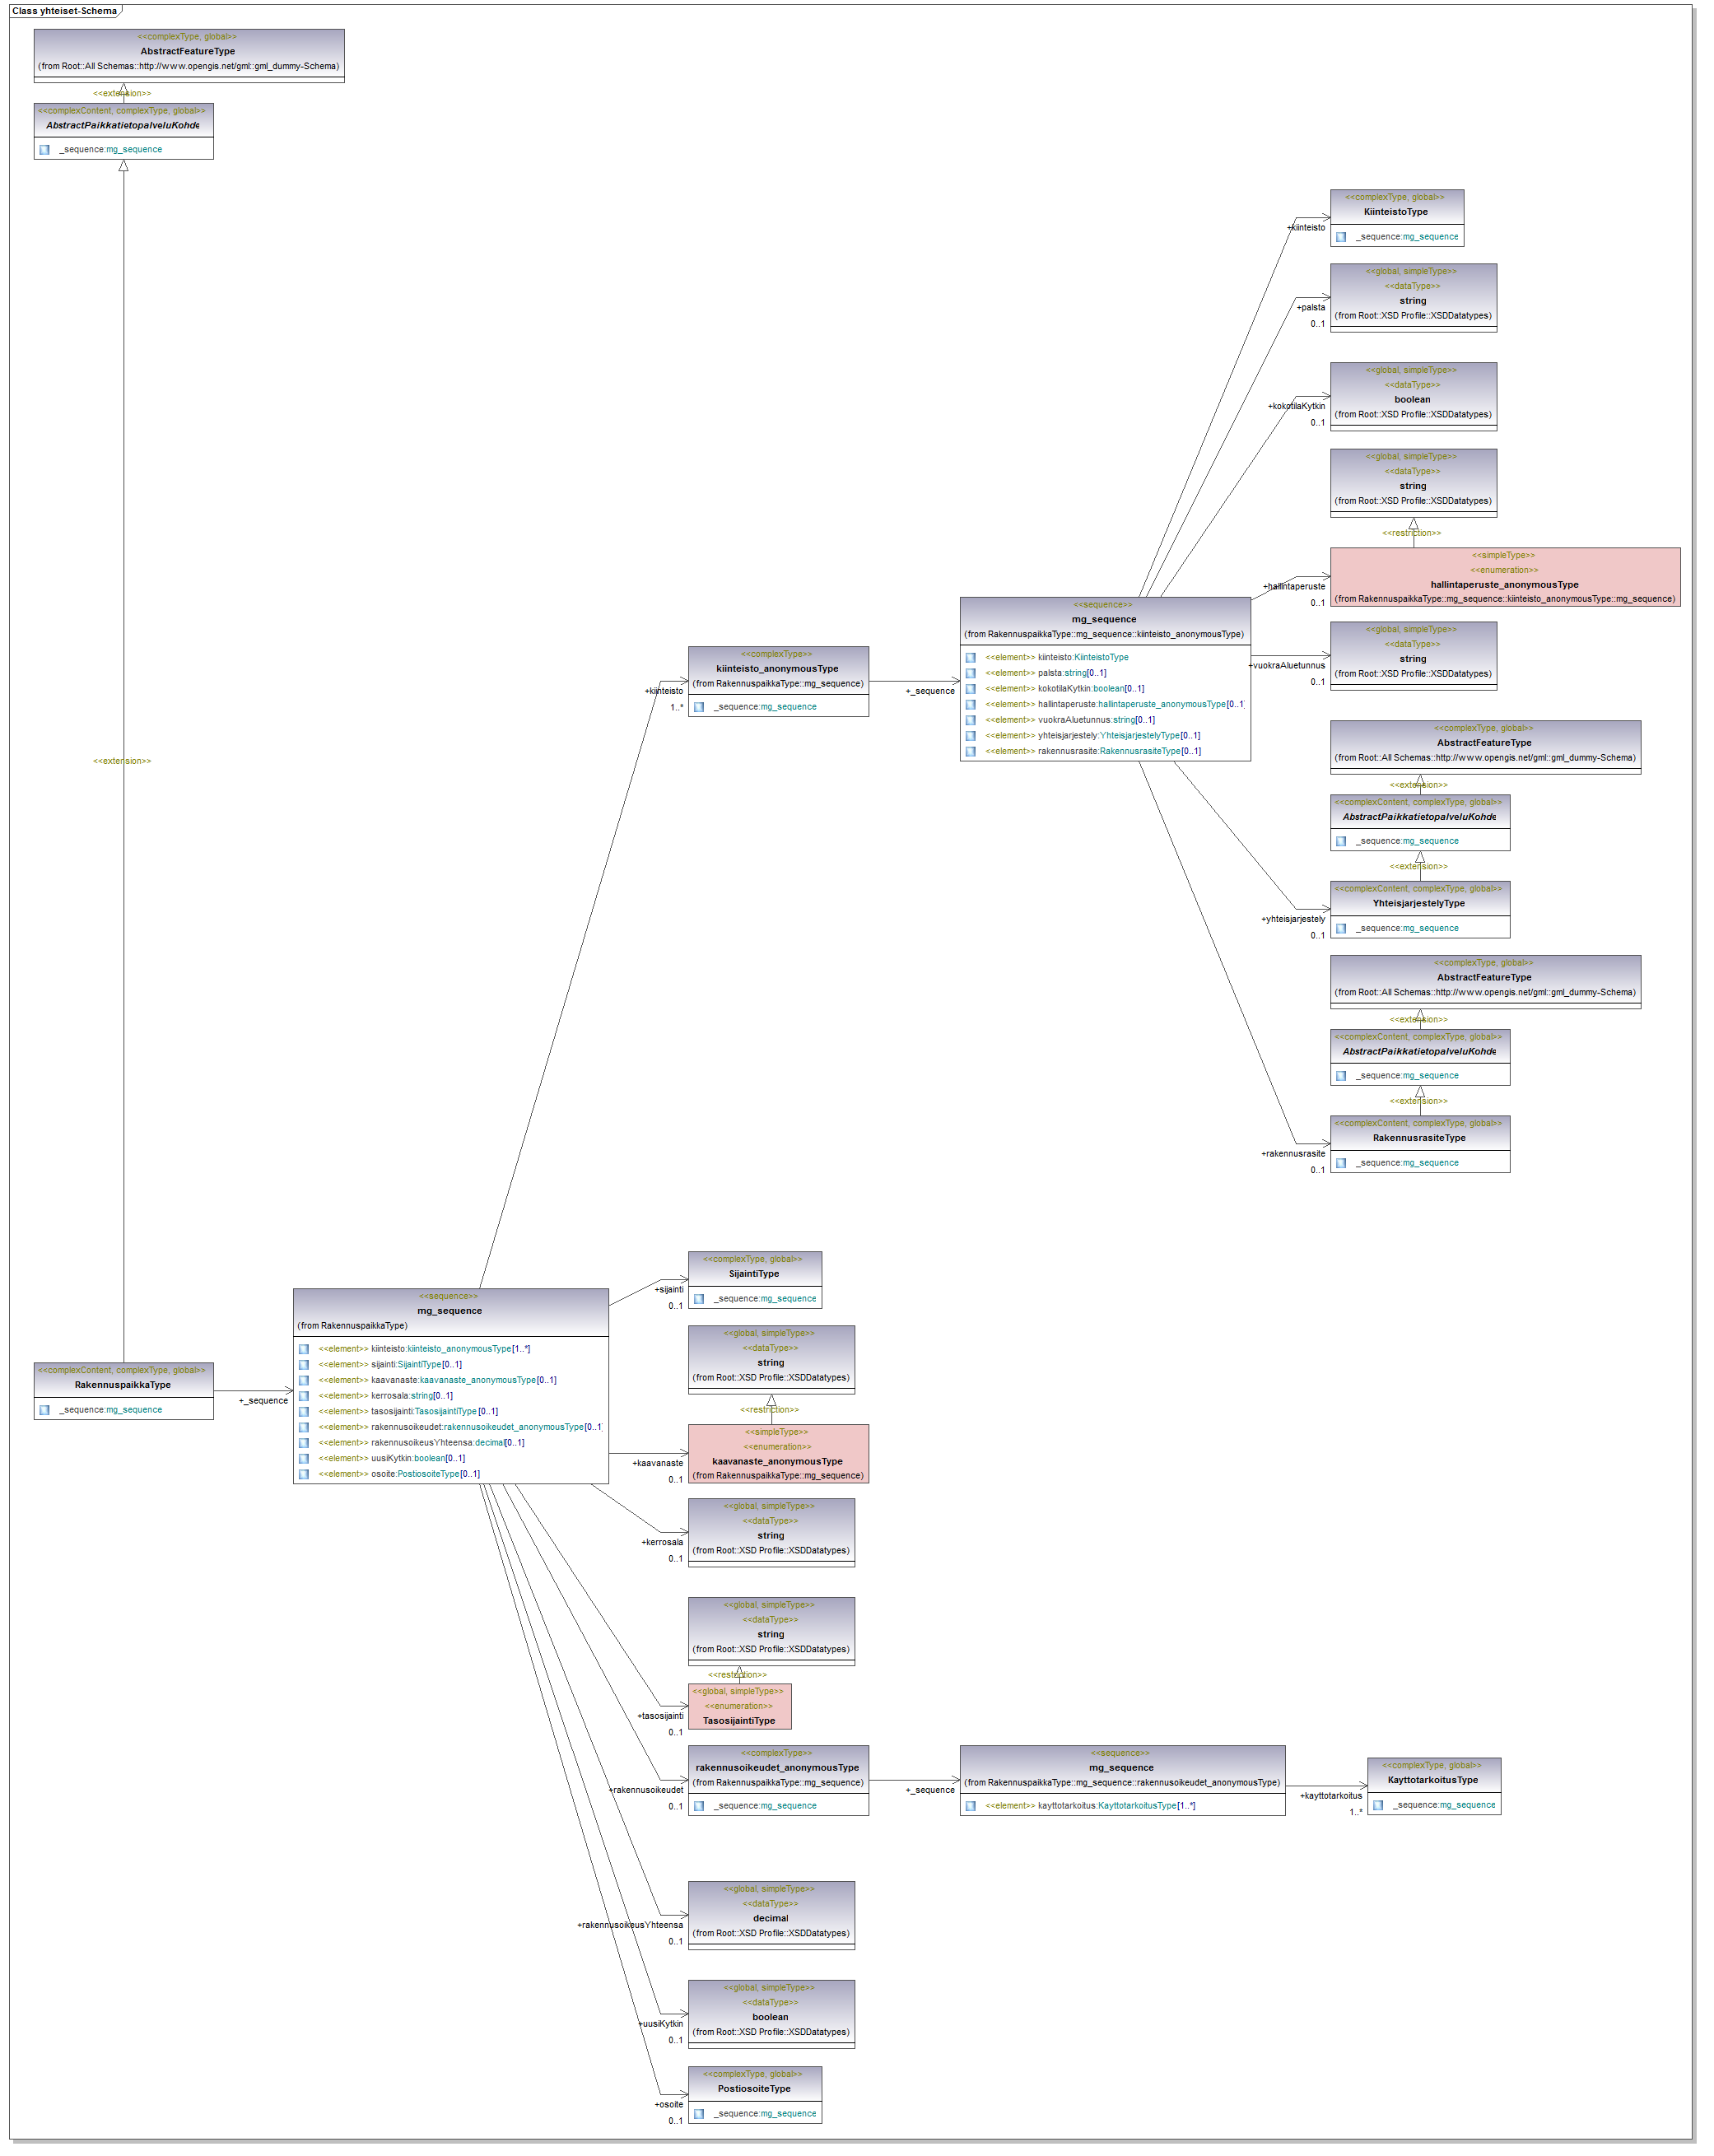Click the icon next to osoite:PostiosoiteType element
Image resolution: width=1714 pixels, height=2156 pixels.
pos(303,1474)
